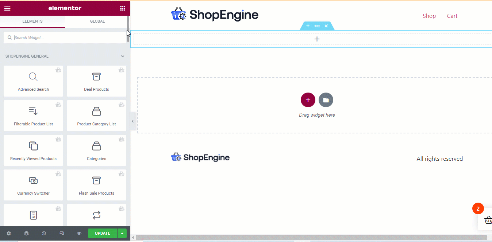Screen dimensions: 492x242
Task: Switch to the Global tab
Action: coord(97,21)
